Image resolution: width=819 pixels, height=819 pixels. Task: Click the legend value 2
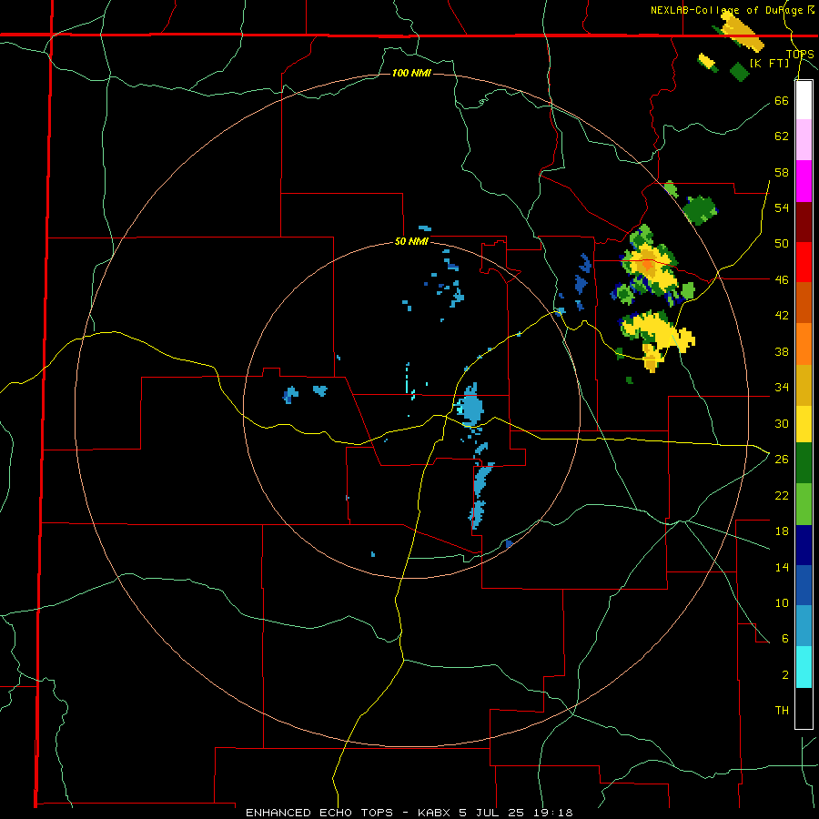point(785,675)
